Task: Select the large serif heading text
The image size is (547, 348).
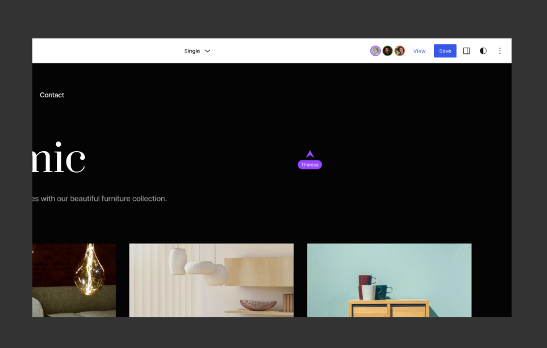Action: 59,159
